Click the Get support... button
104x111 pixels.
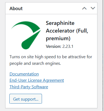(26, 99)
